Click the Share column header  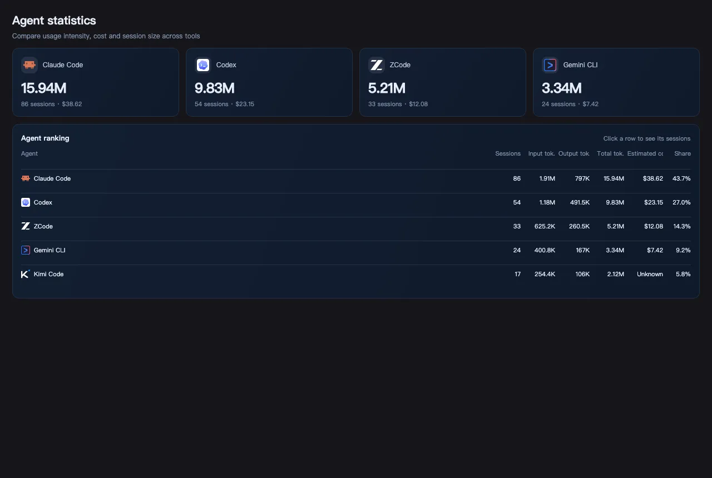(683, 153)
